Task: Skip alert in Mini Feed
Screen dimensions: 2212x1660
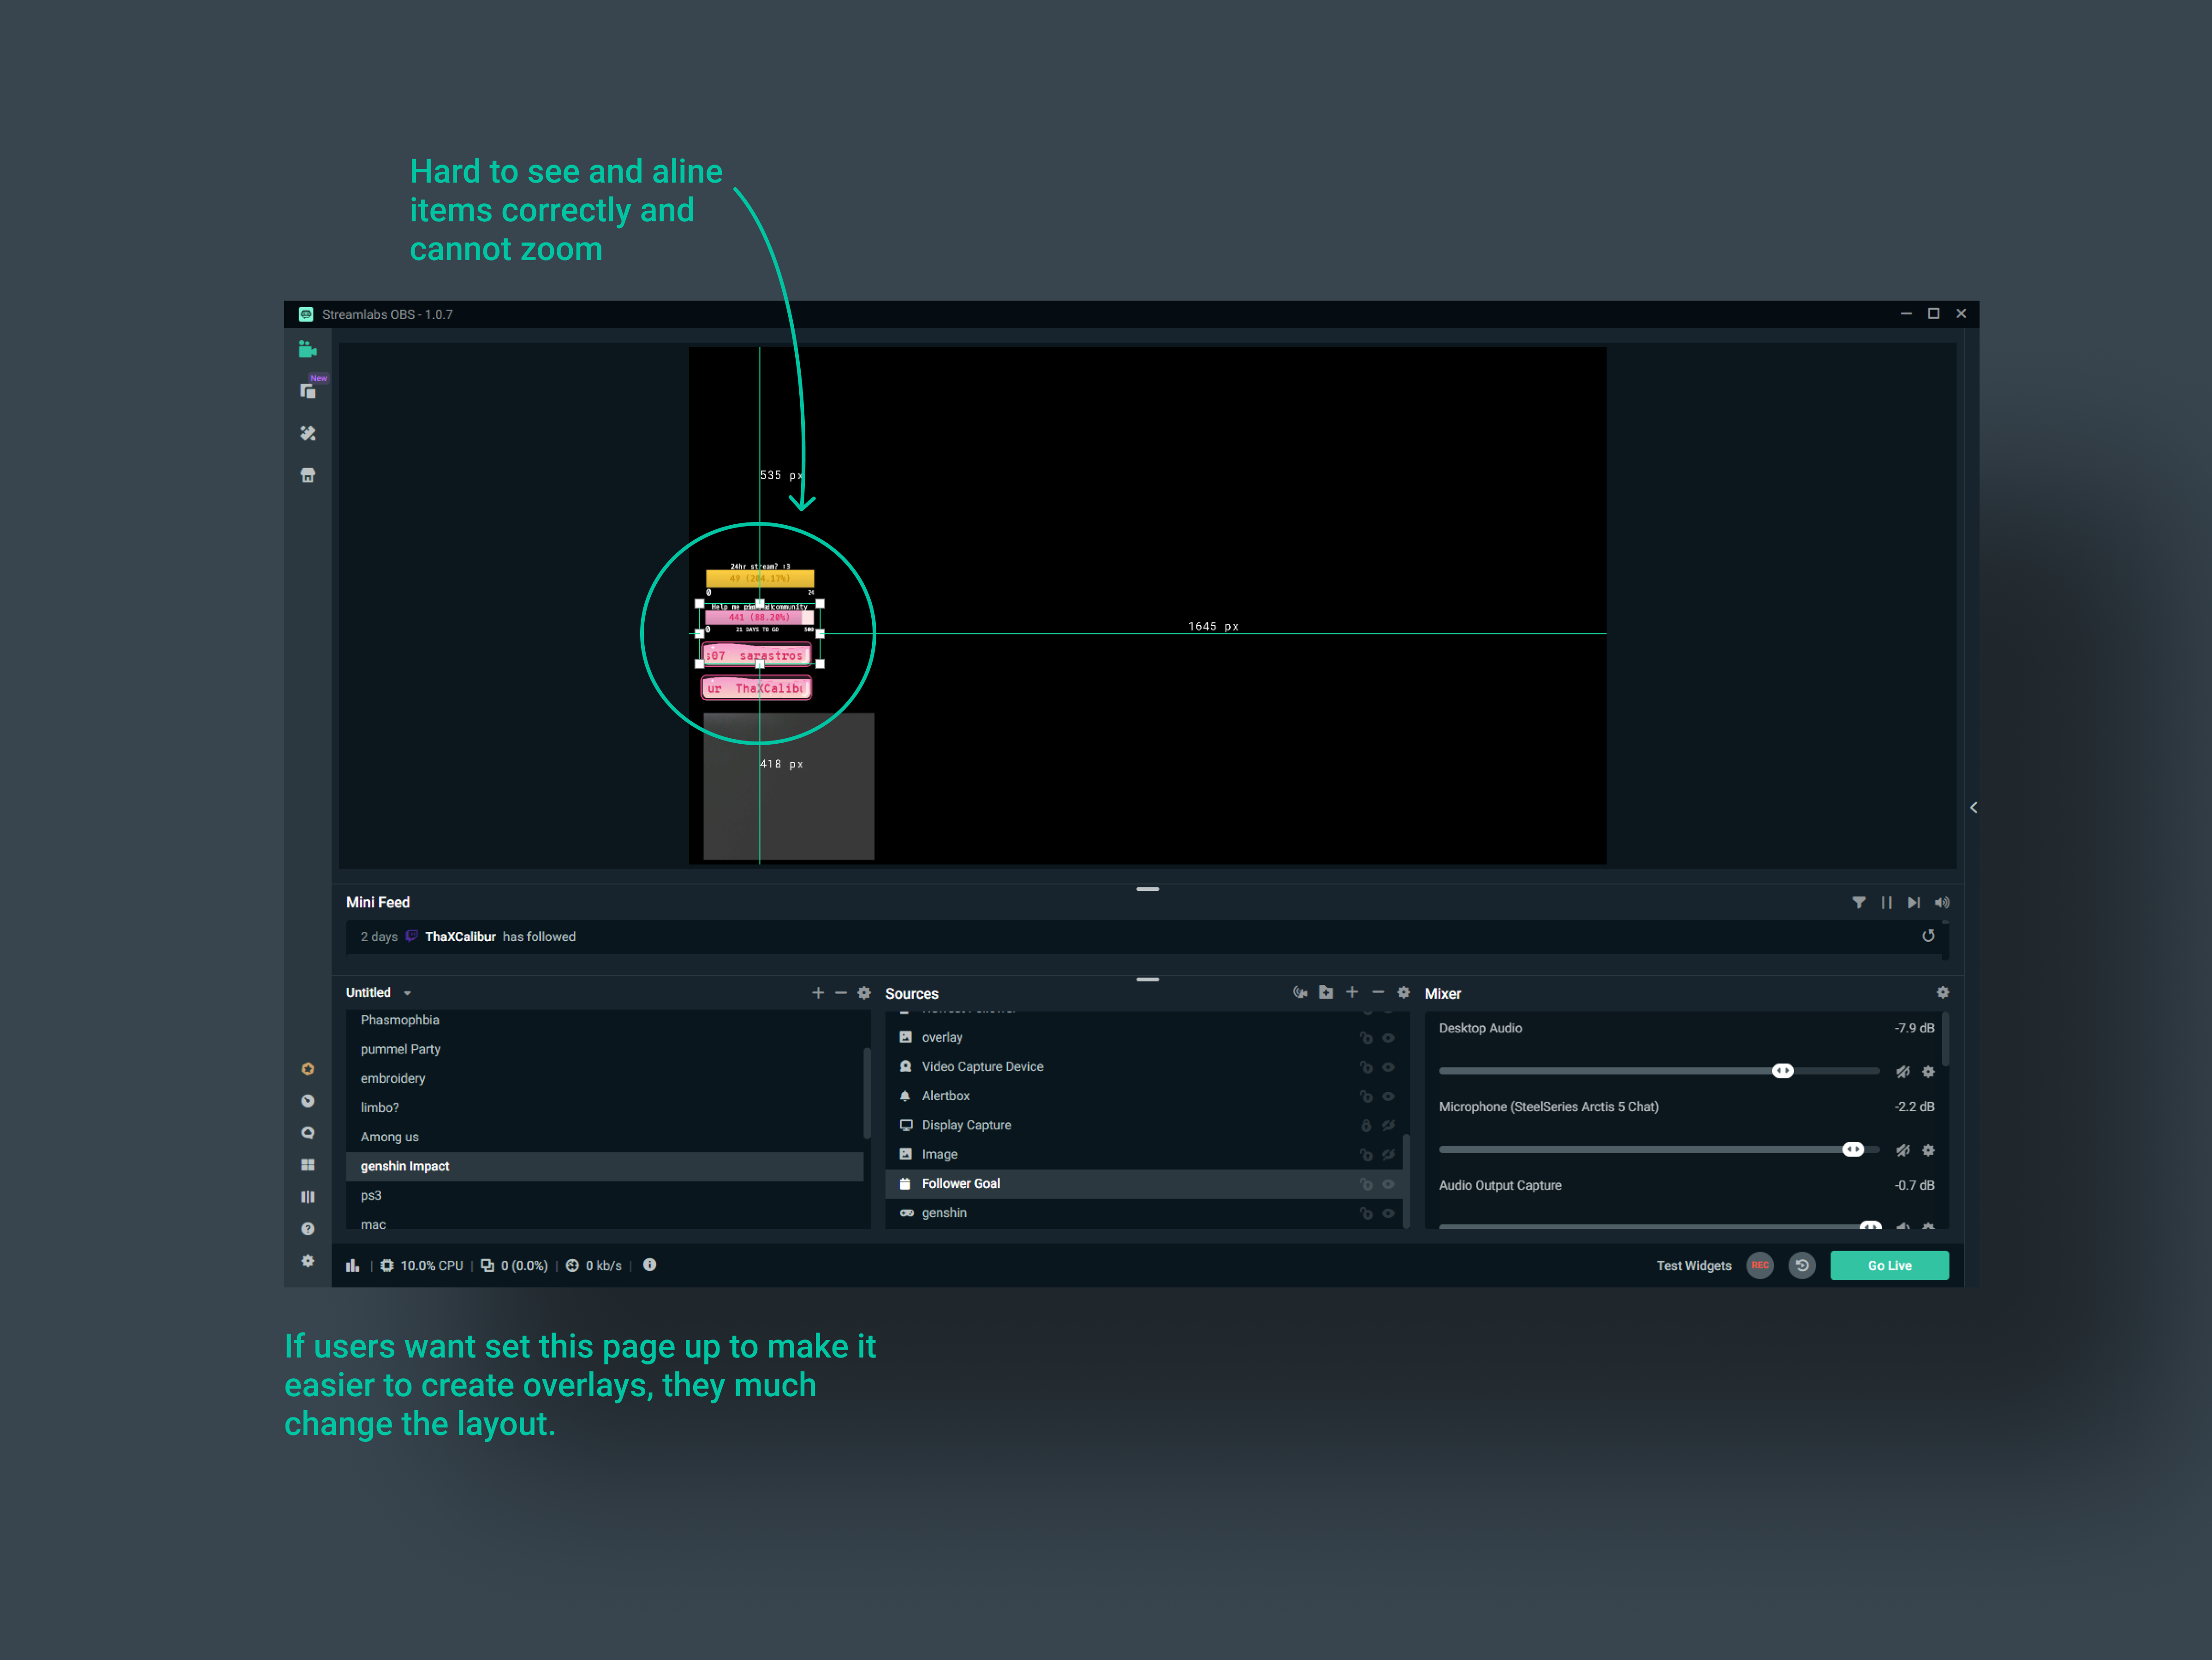Action: pyautogui.click(x=1913, y=902)
